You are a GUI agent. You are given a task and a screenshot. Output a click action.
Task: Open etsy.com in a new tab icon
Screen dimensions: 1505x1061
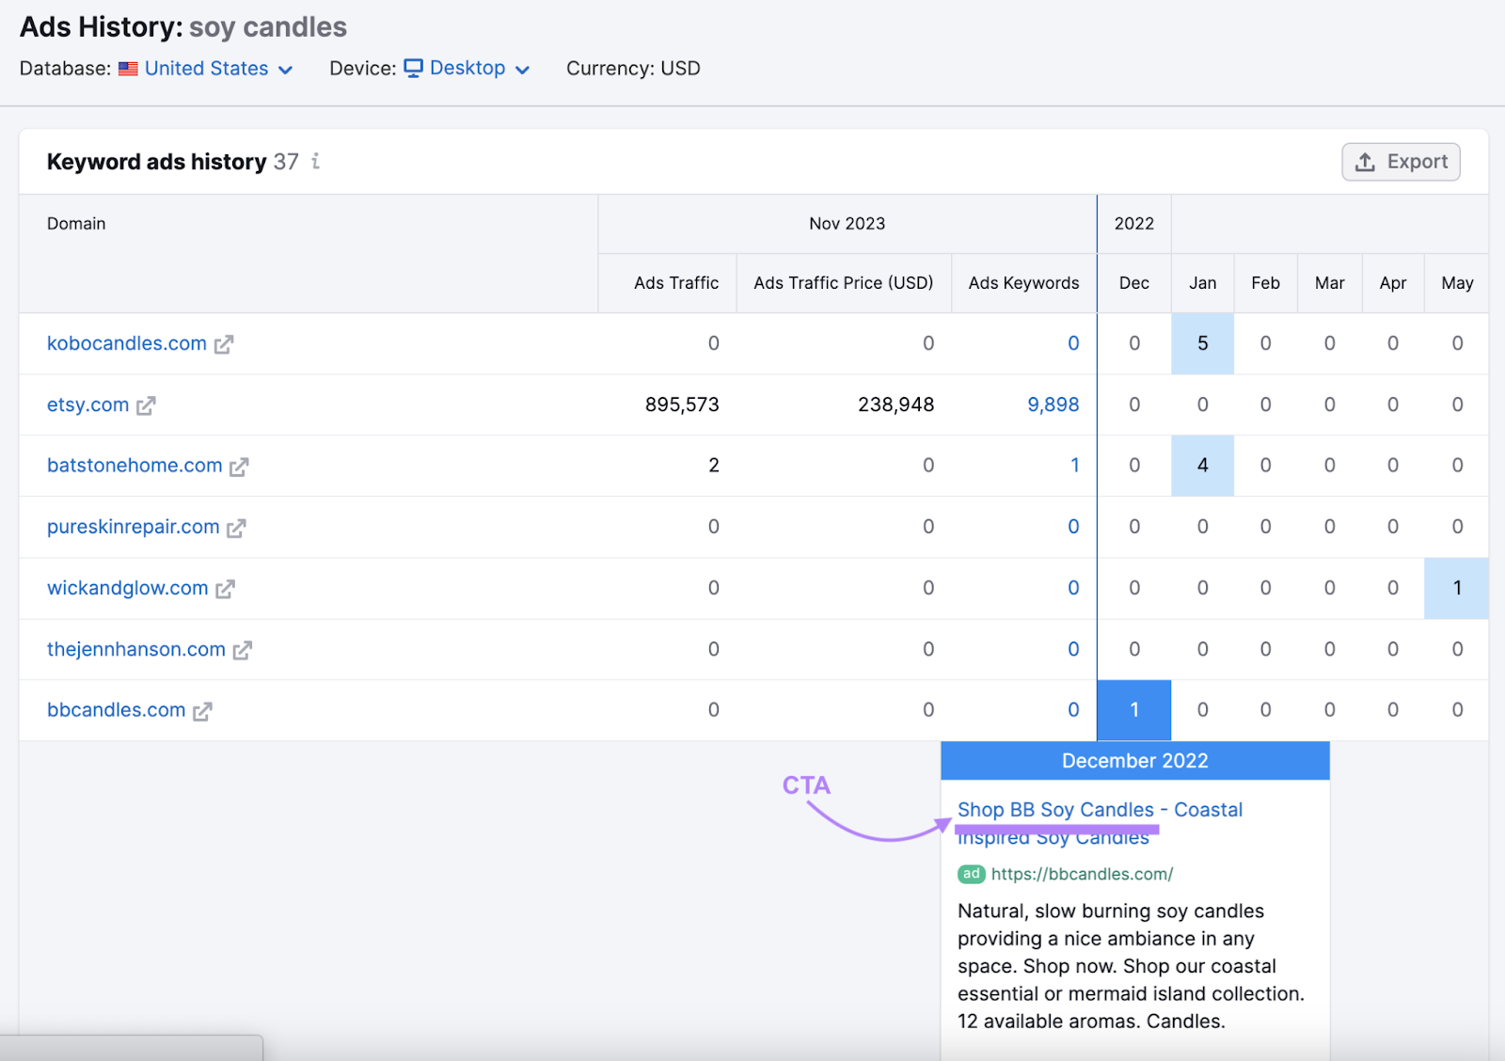click(x=147, y=405)
